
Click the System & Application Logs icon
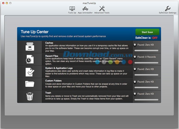coord(30,72)
